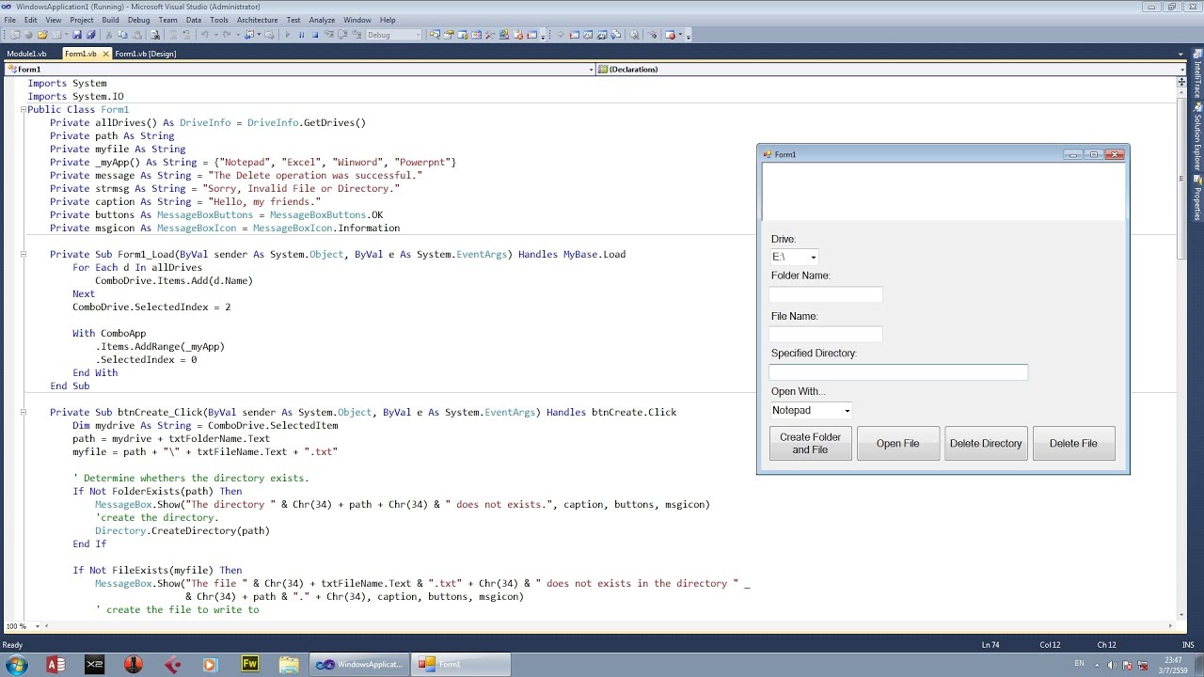Screen dimensions: 1204x677
Task: Open the Edit menu
Action: click(31, 20)
